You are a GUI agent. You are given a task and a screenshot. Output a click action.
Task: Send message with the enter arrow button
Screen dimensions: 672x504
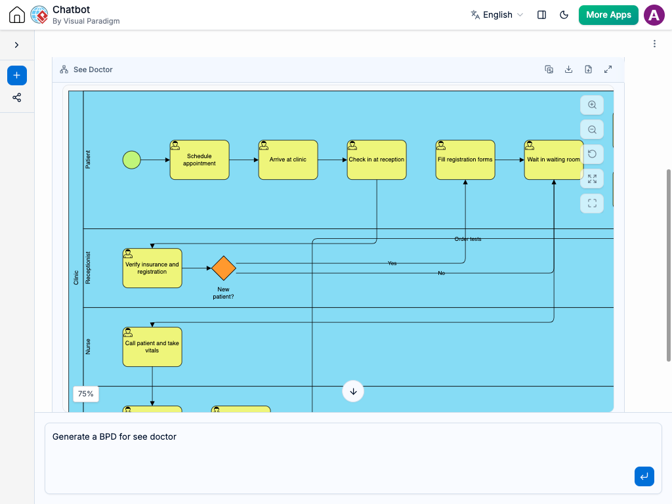point(644,476)
